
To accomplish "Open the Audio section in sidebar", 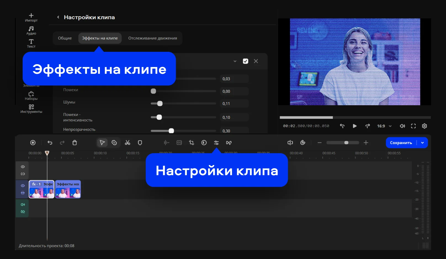I will (x=31, y=30).
